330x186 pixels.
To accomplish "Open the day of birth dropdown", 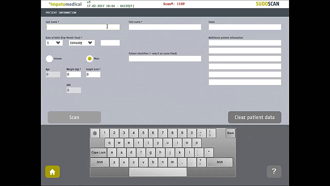I will point(54,43).
